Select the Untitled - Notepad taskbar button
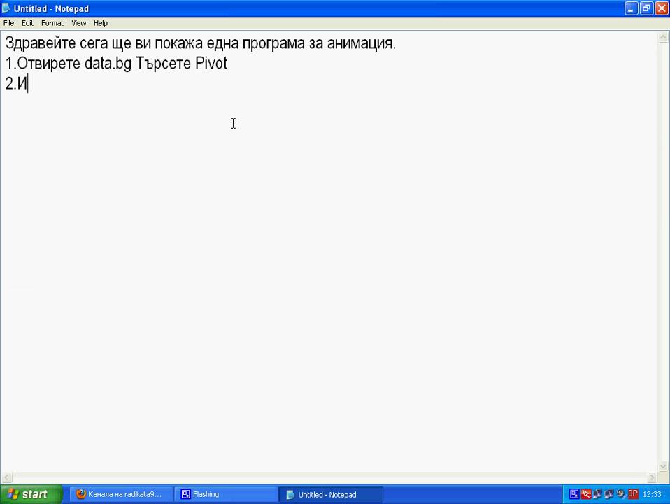670x504 pixels. click(330, 494)
